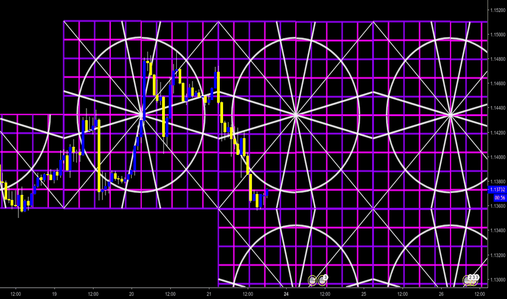Click the 1.13000 price axis label
The width and height of the screenshot is (507, 299).
point(498,279)
